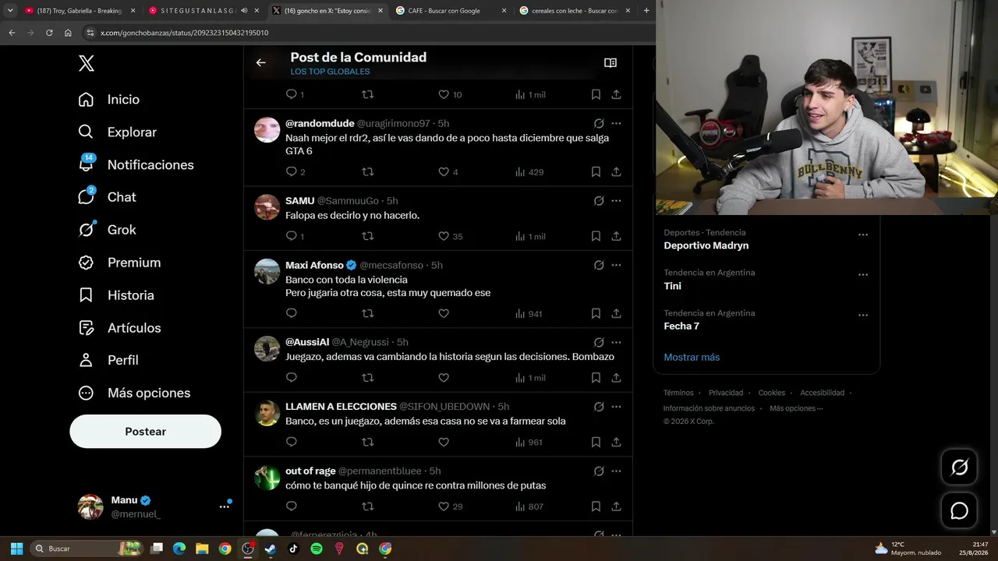Reply to out of rage's comment

[292, 506]
